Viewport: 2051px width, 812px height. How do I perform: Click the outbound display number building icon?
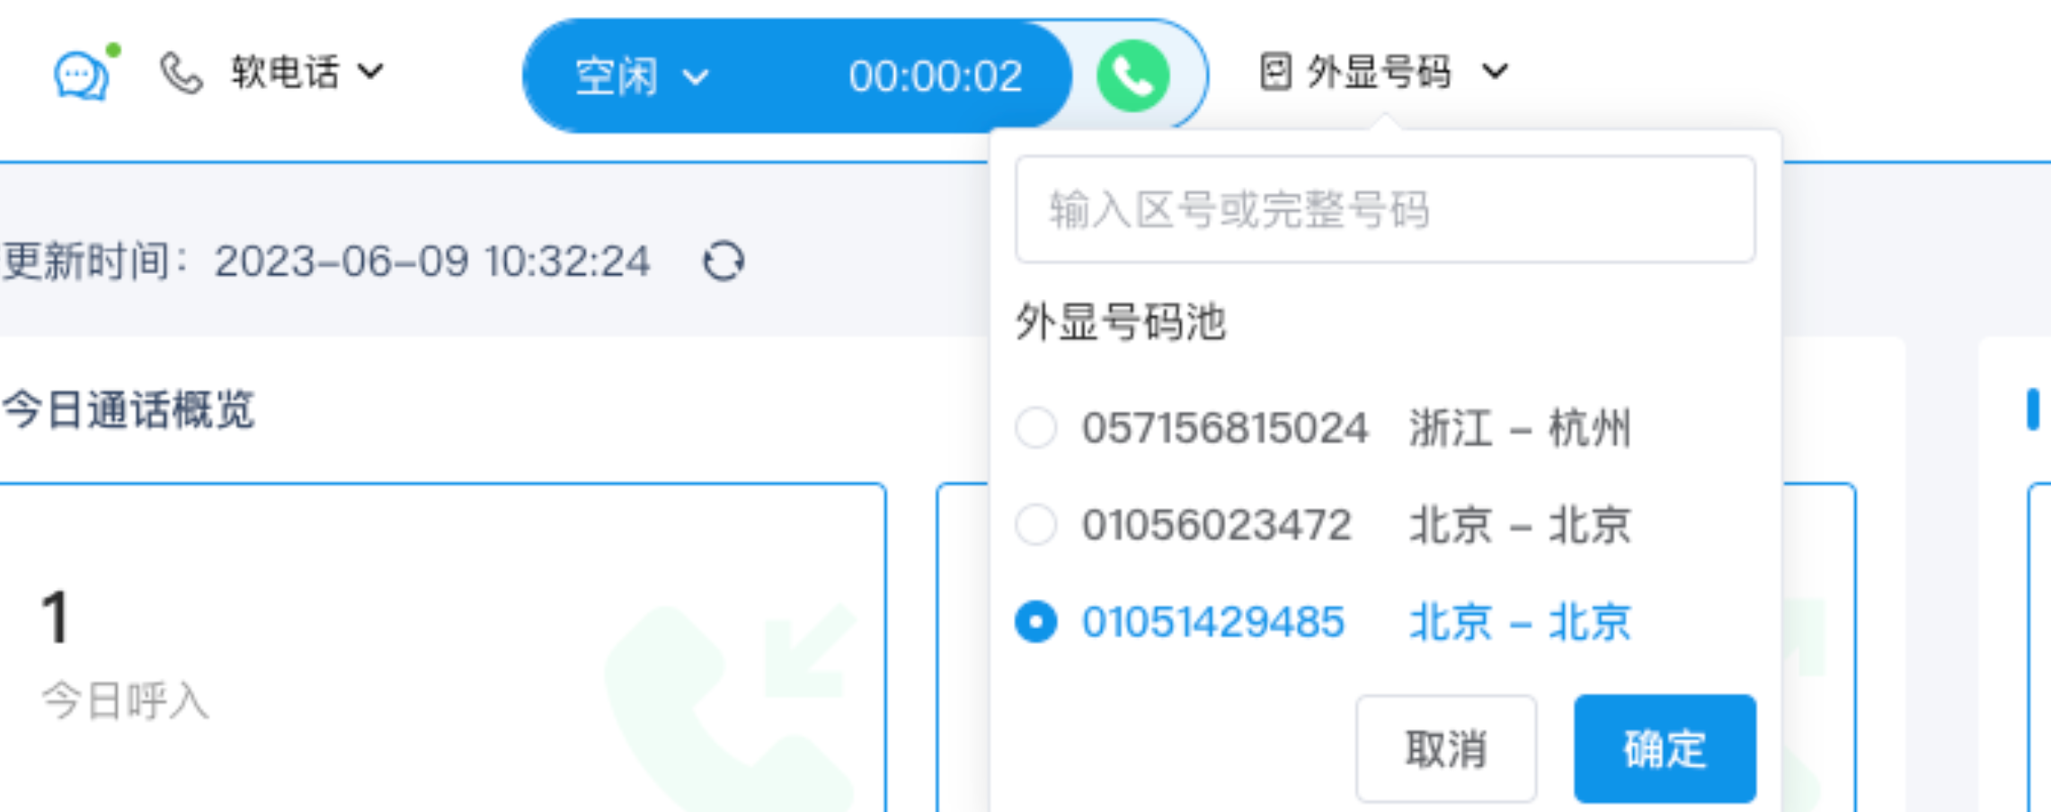(1275, 72)
